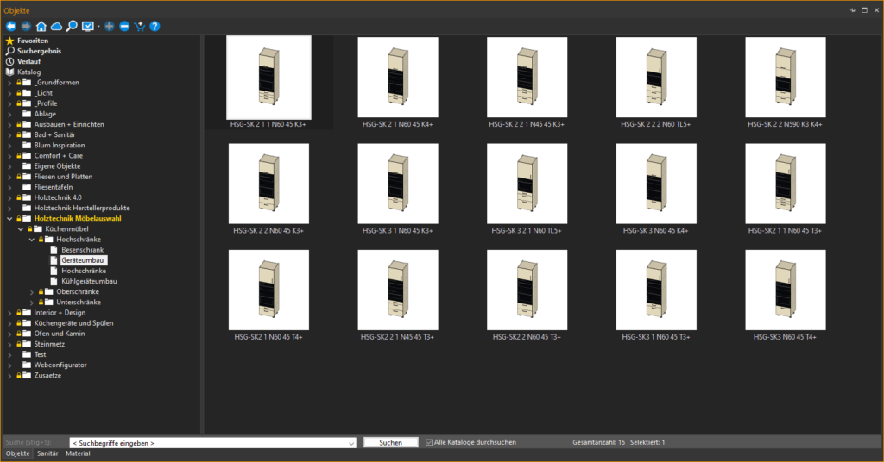Click the monitor checkmark view icon
This screenshot has height=462, width=884.
click(87, 27)
